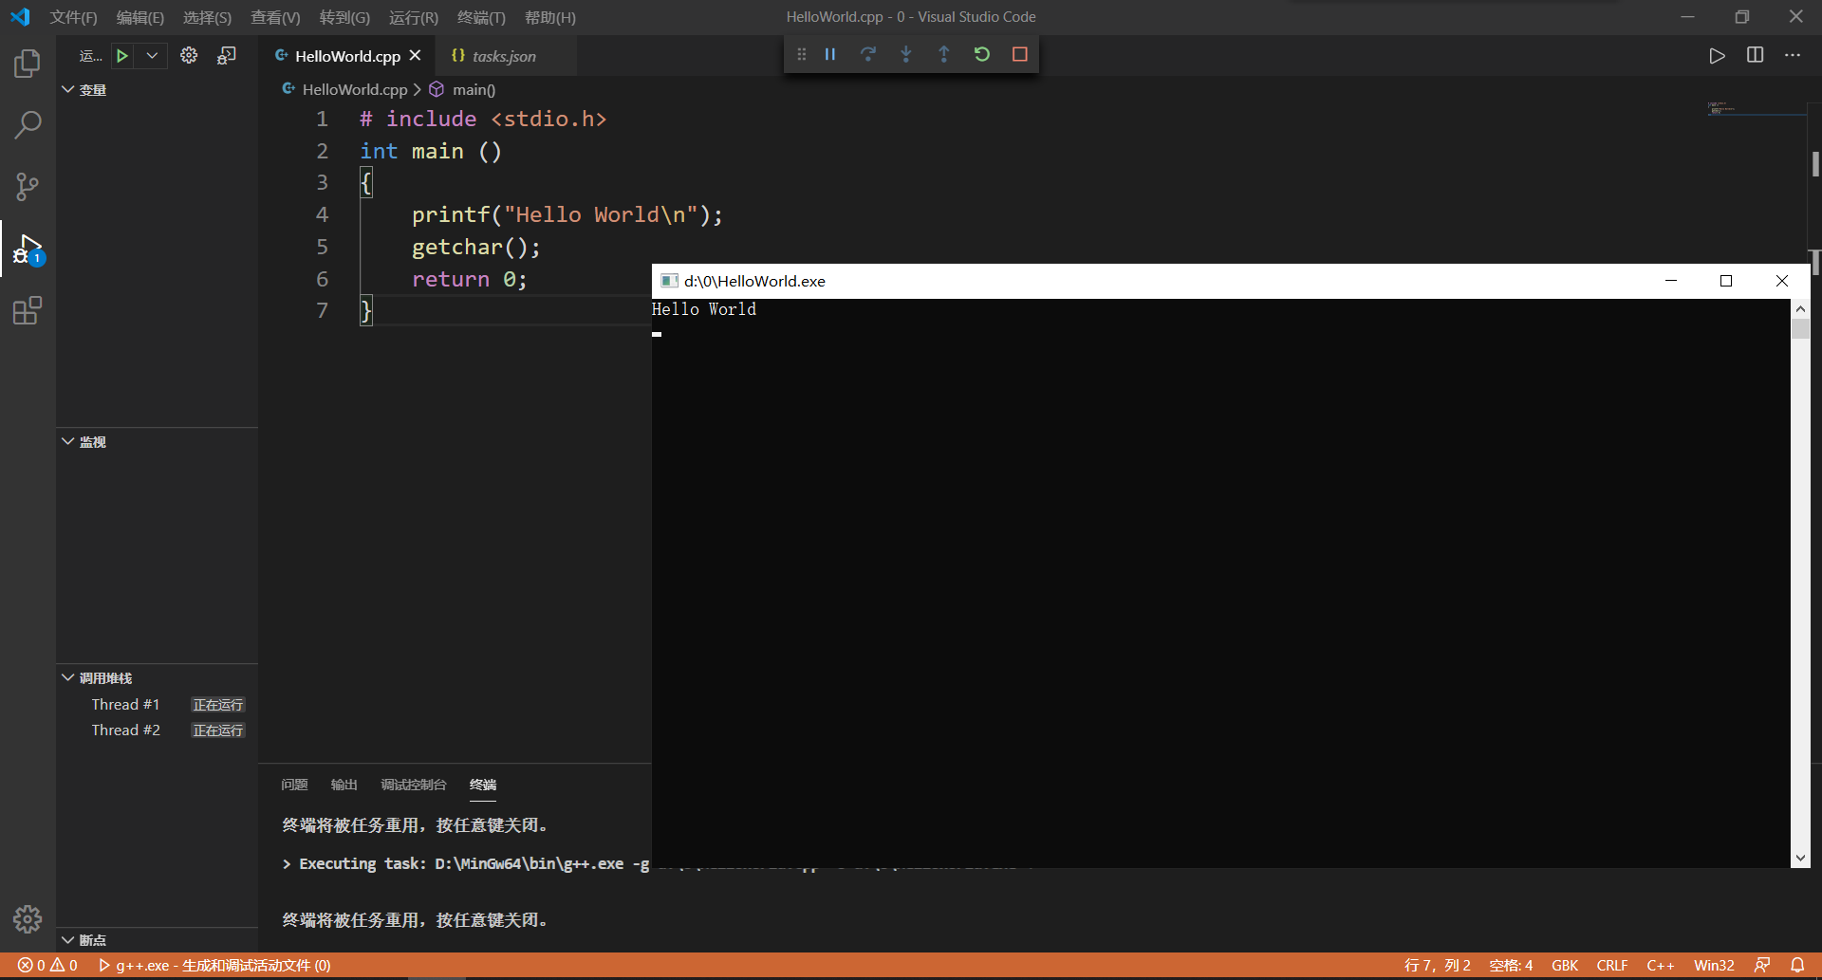
Task: Open the Search view in activity bar
Action: 28,124
